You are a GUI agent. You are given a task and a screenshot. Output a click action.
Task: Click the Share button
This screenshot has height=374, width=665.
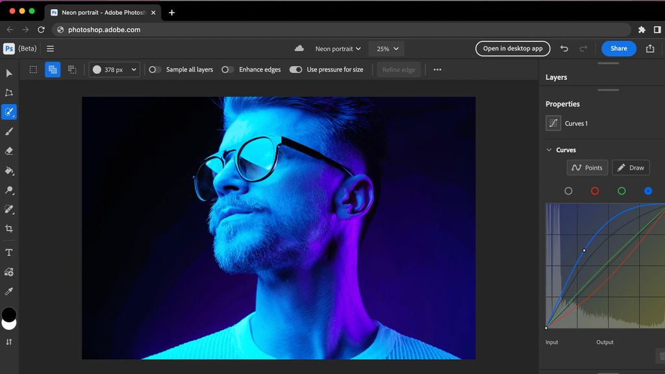(x=618, y=48)
